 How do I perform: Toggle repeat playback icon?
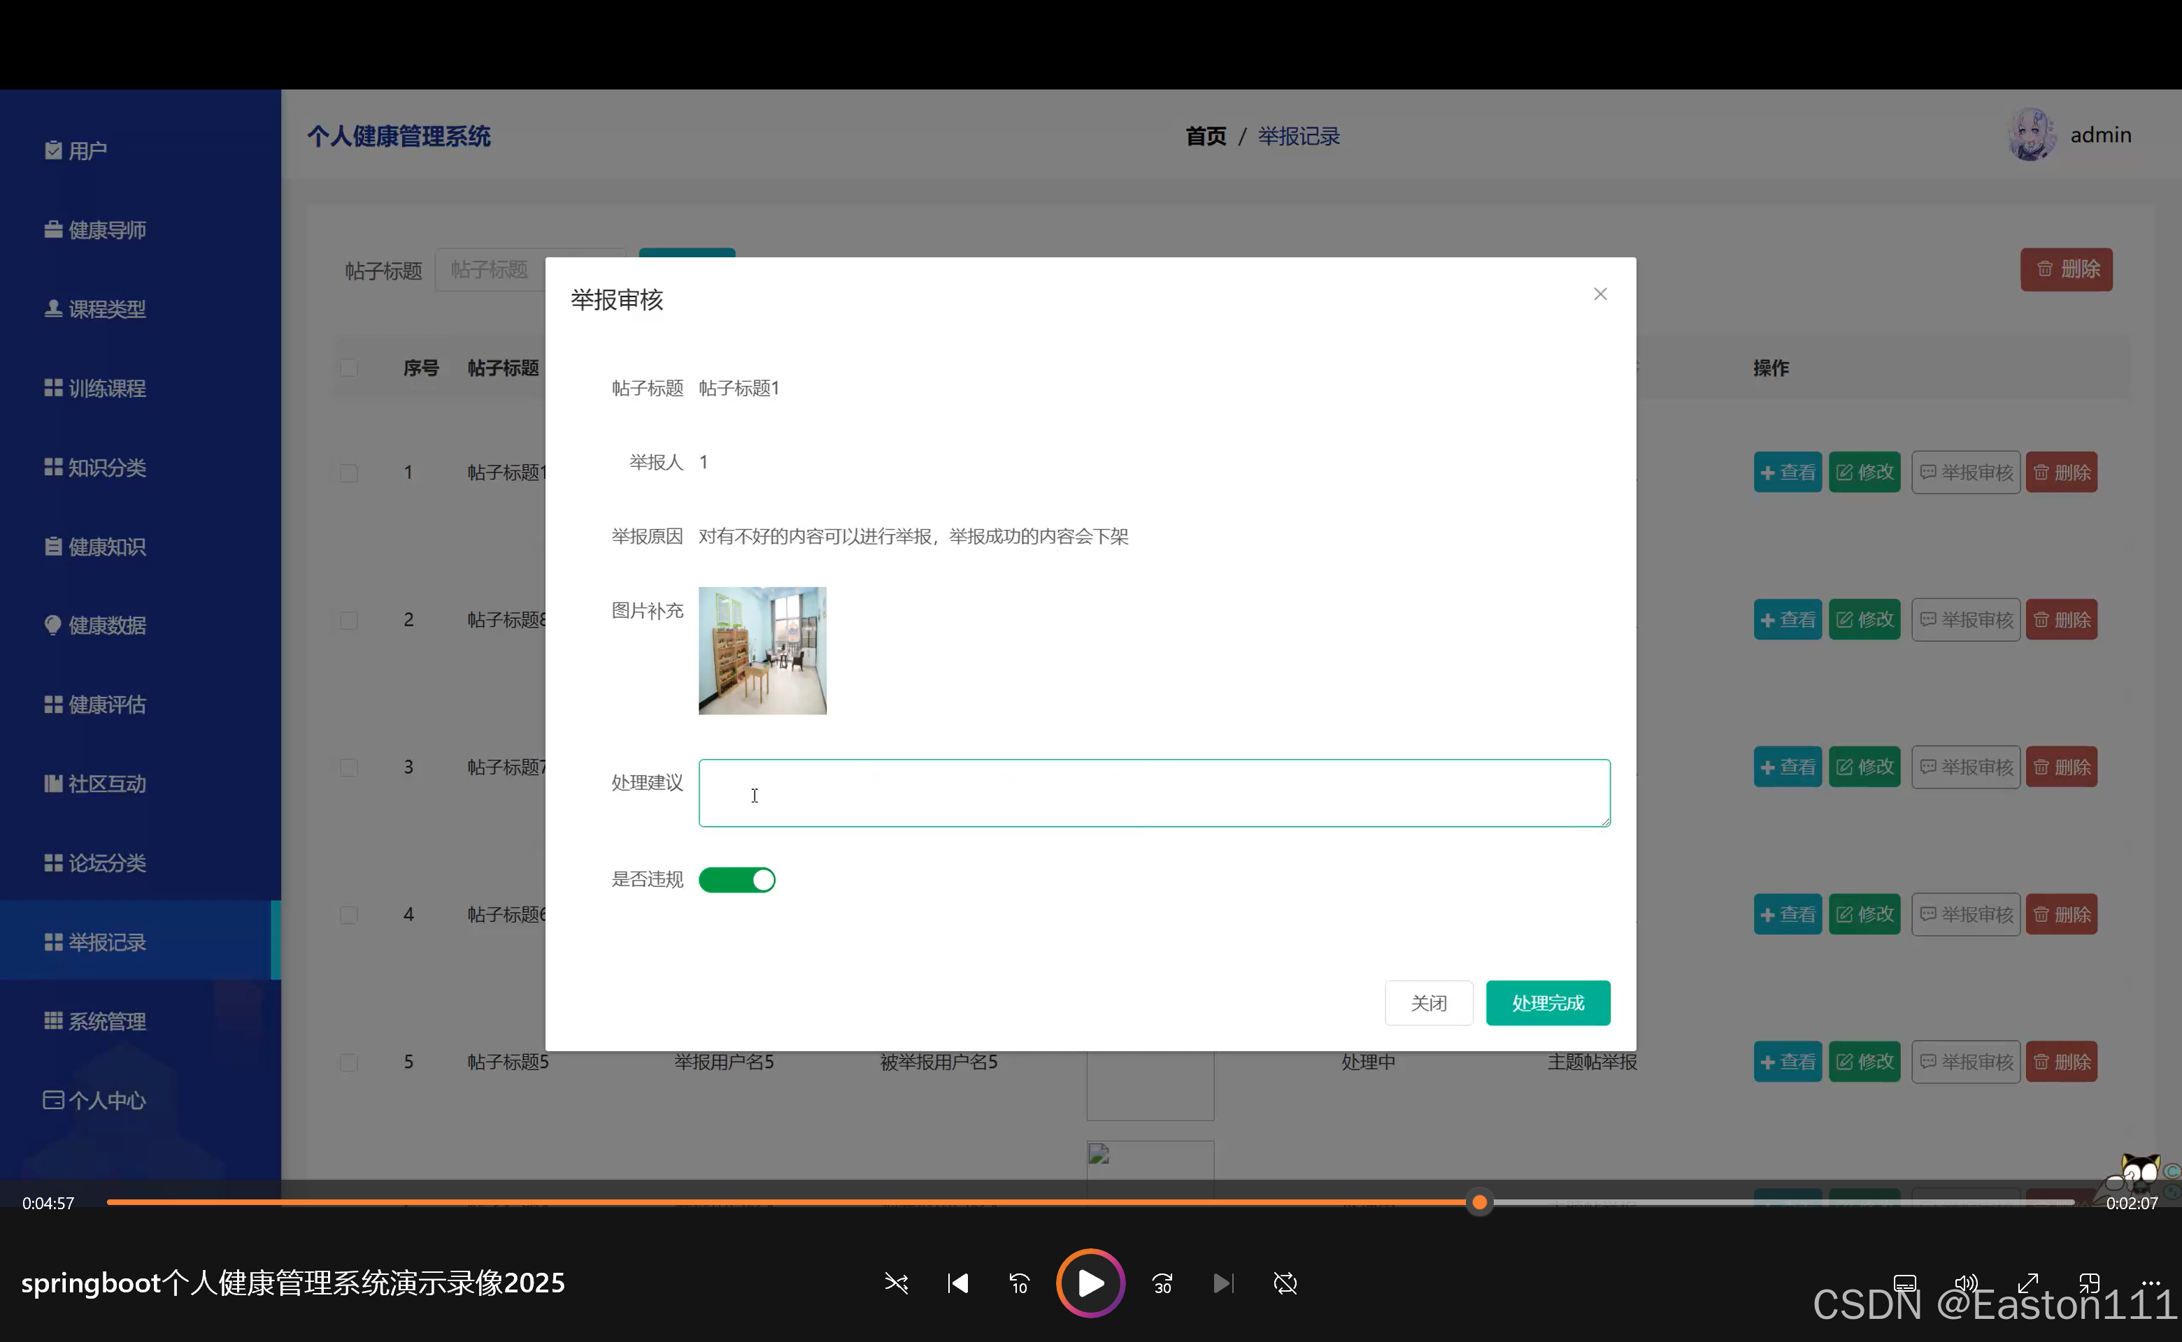point(1284,1283)
